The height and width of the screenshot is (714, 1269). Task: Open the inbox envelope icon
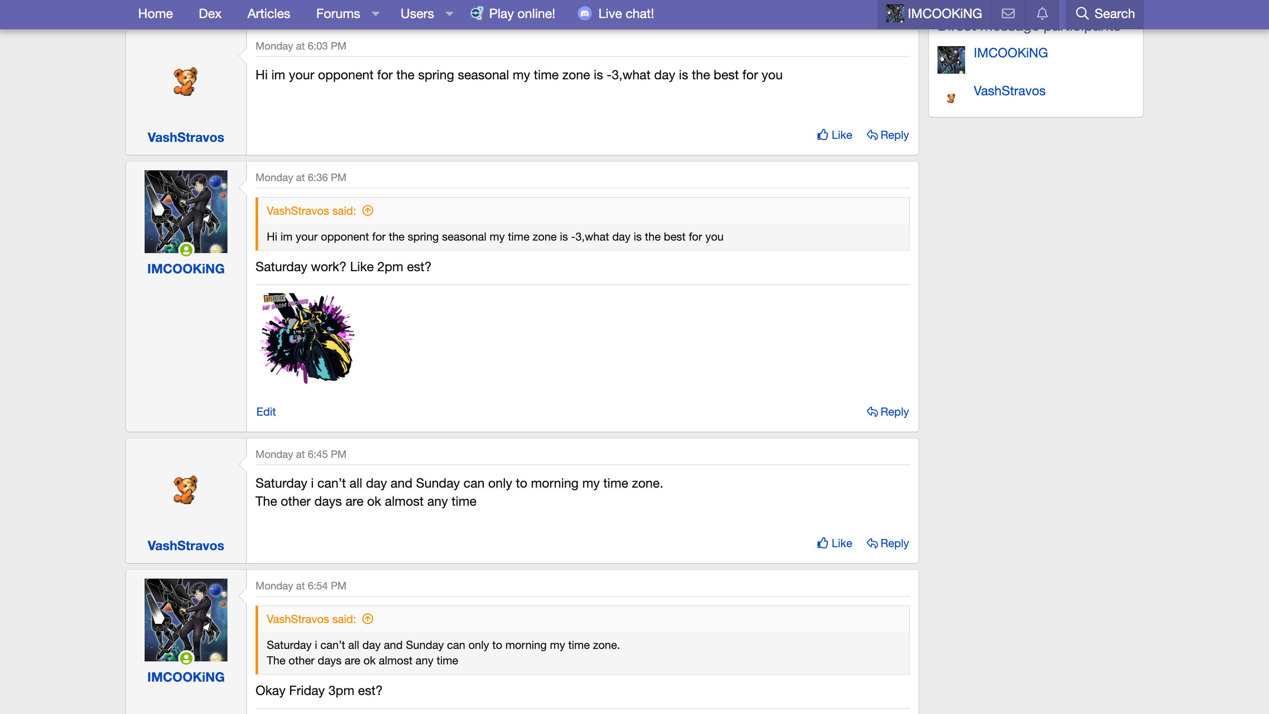point(1008,14)
